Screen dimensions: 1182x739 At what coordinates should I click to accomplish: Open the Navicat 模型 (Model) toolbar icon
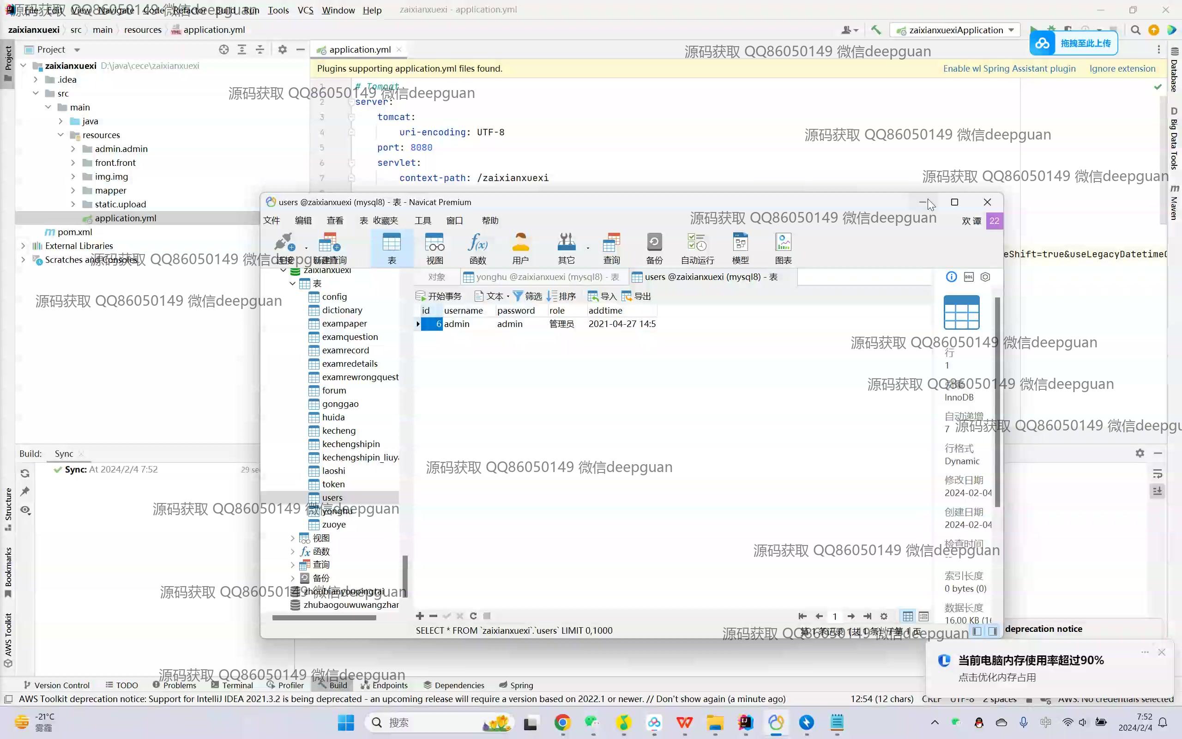pyautogui.click(x=741, y=249)
